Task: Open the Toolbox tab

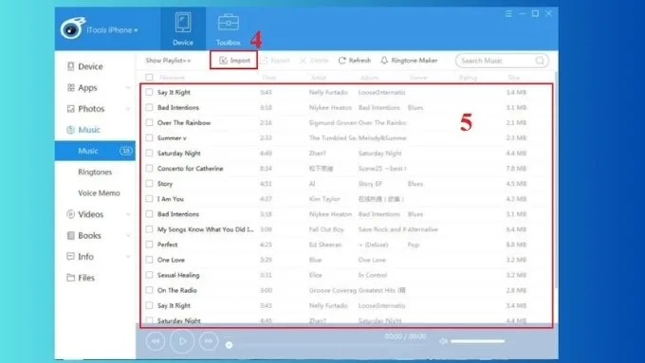Action: 229,28
